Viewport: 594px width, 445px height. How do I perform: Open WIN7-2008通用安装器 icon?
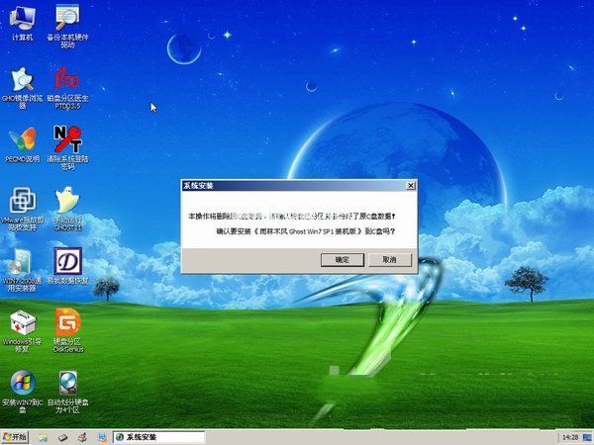[23, 269]
